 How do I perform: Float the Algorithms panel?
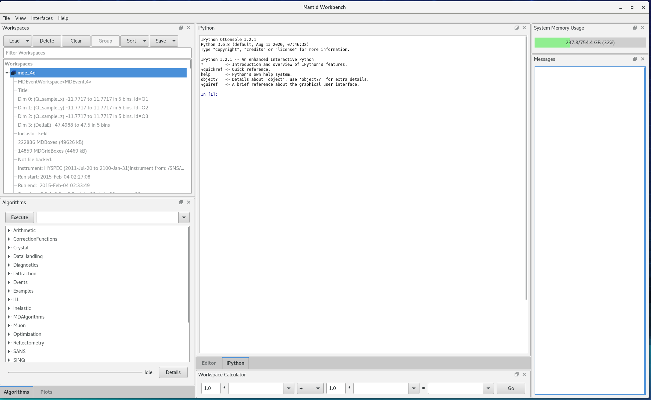(x=181, y=202)
